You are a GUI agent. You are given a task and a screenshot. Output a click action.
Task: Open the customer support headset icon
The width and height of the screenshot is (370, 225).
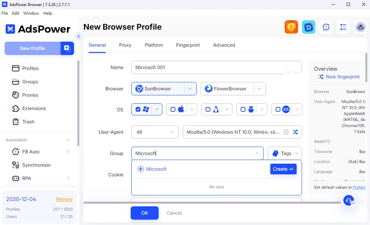point(349,201)
